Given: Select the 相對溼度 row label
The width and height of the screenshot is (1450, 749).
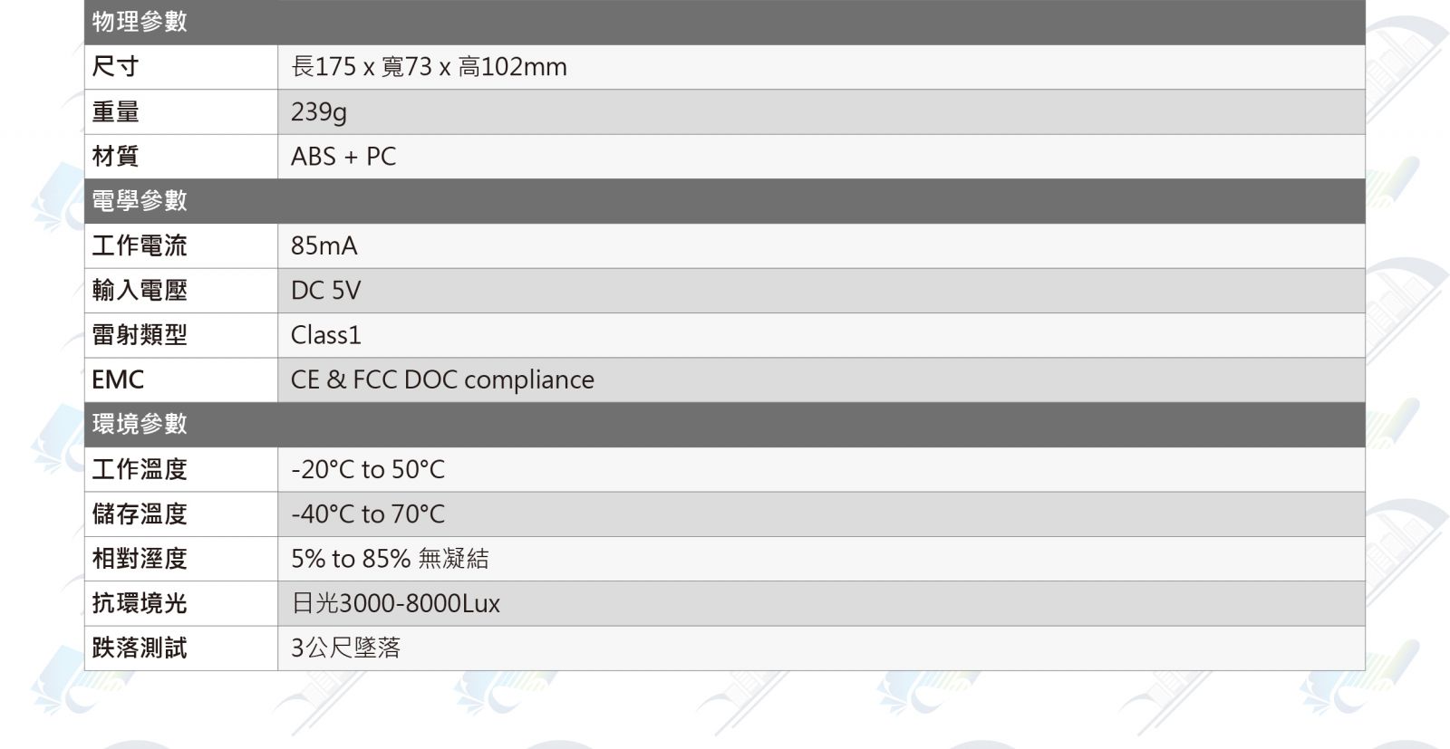Looking at the screenshot, I should click(x=140, y=559).
